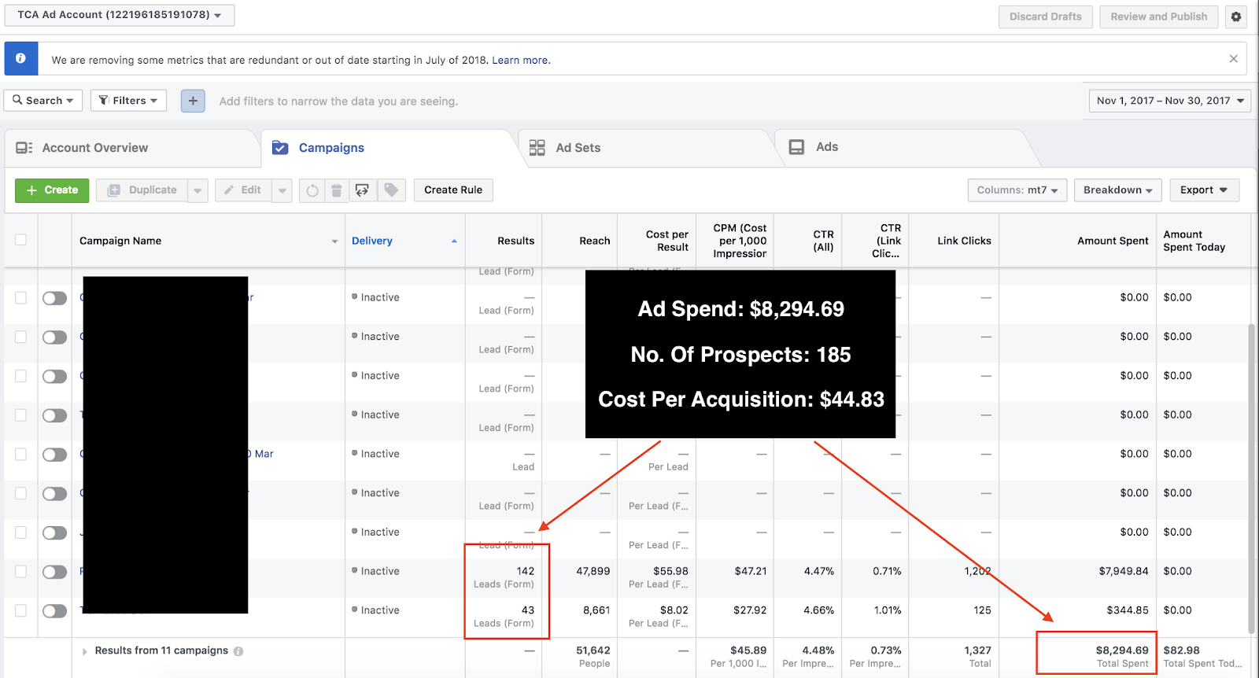Open Campaign Name column sort arrow
Screen dimensions: 1259x678
[334, 241]
